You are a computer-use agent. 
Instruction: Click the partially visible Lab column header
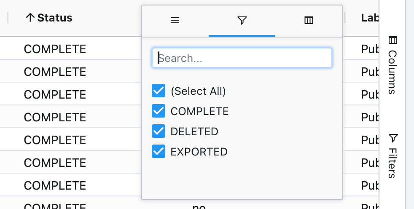point(370,18)
